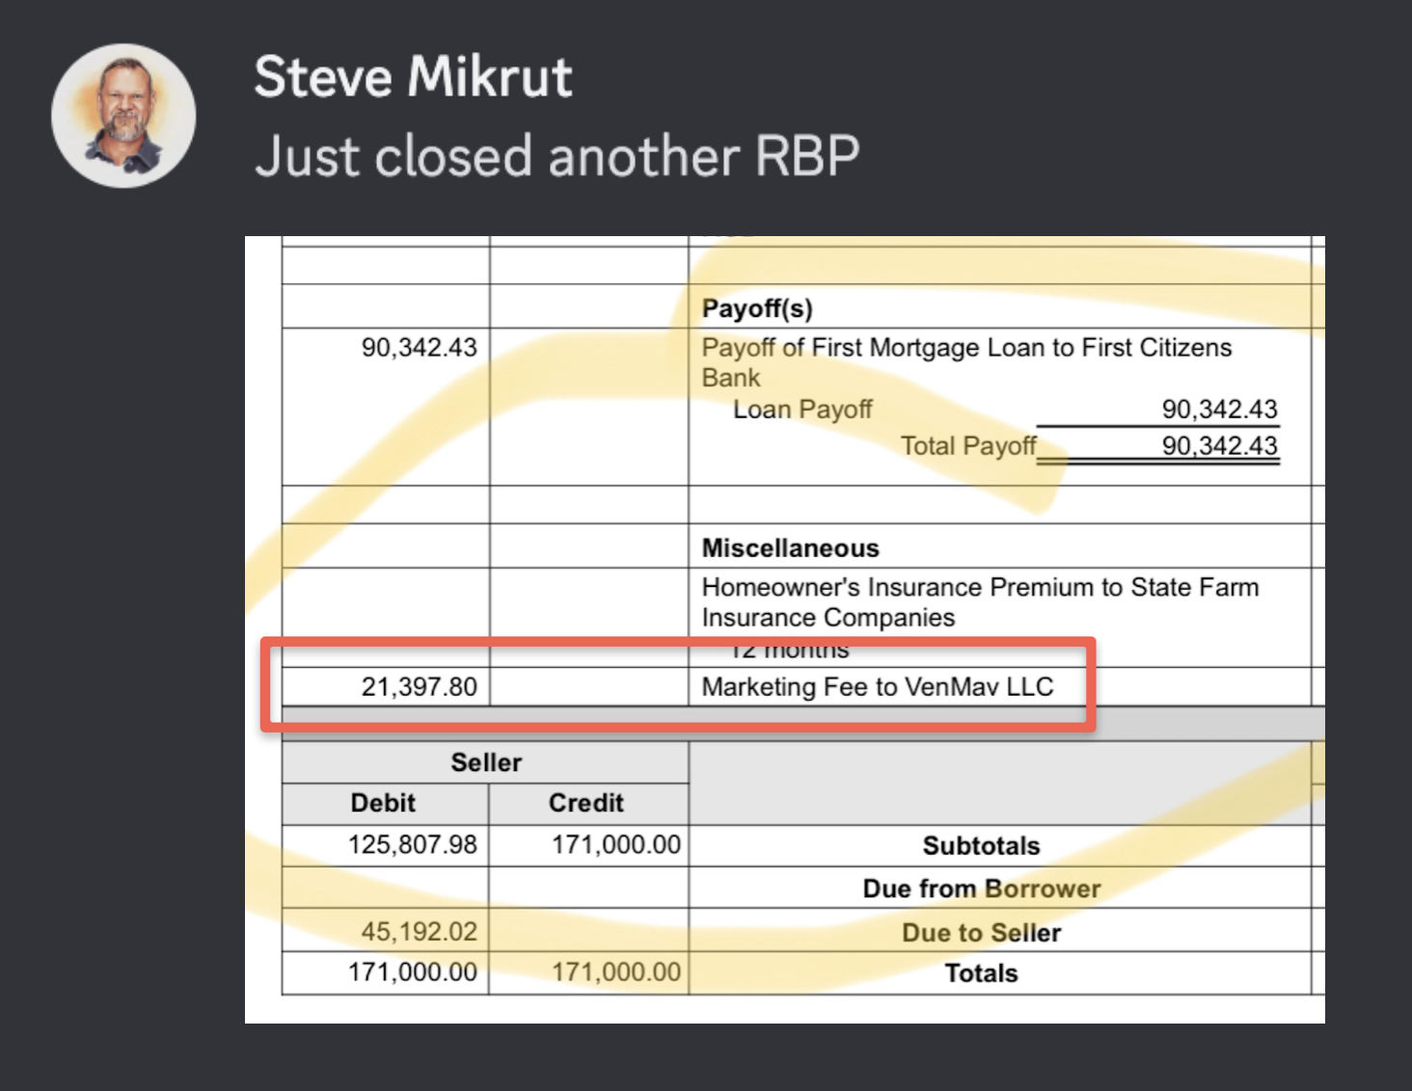Click the 21,397.80 marketing fee amount

[x=419, y=686]
